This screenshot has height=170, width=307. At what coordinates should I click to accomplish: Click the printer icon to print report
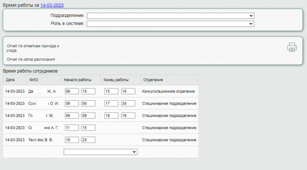(x=292, y=47)
